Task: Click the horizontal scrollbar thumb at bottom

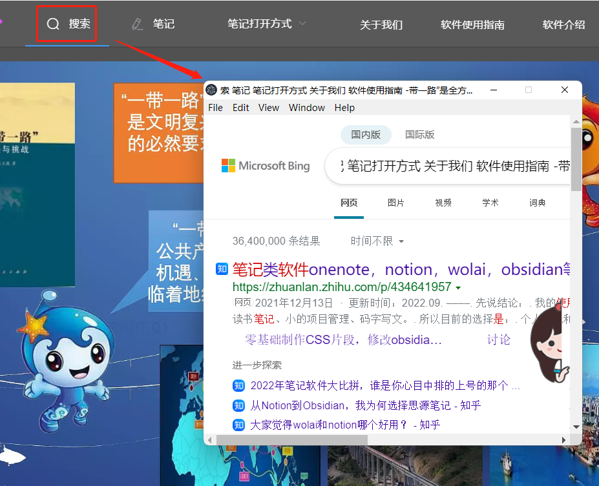Action: [291, 440]
